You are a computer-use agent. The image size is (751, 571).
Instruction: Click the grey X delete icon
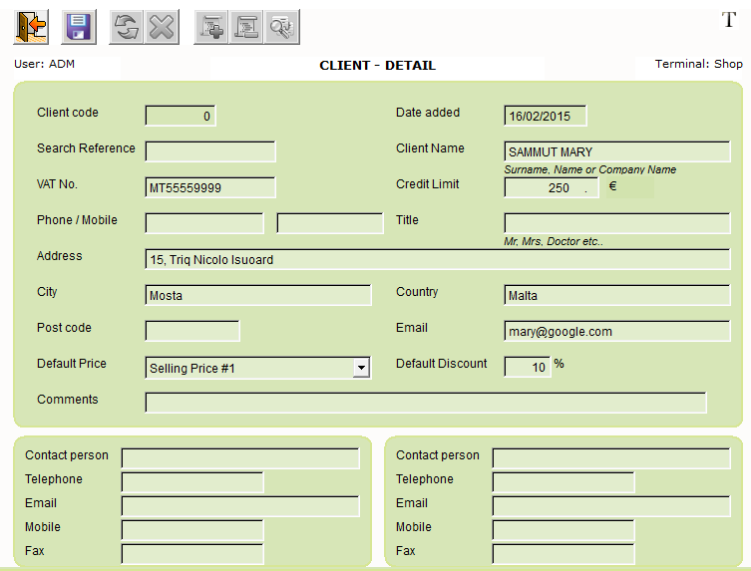(162, 28)
